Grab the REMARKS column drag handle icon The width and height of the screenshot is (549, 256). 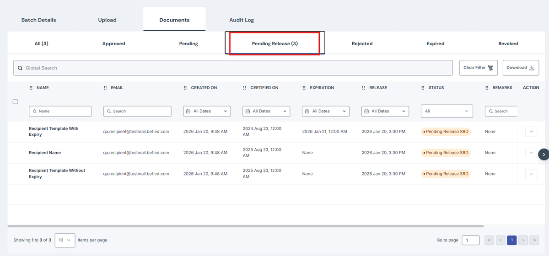click(487, 88)
